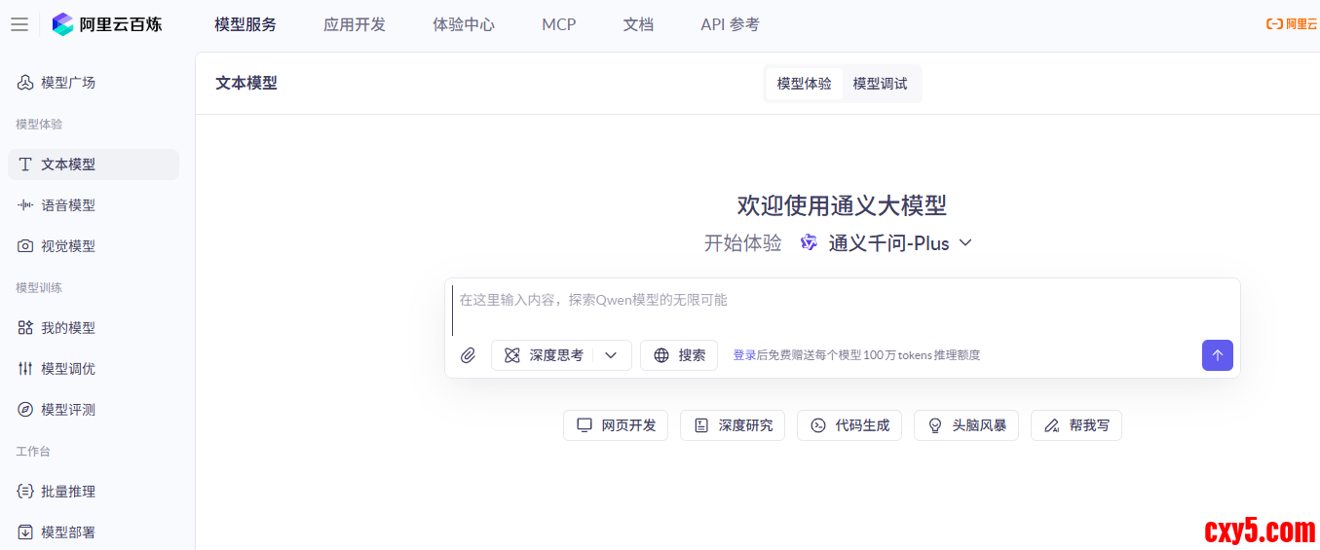The image size is (1320, 550).
Task: Click the globe icon on 搜索
Action: click(x=661, y=355)
